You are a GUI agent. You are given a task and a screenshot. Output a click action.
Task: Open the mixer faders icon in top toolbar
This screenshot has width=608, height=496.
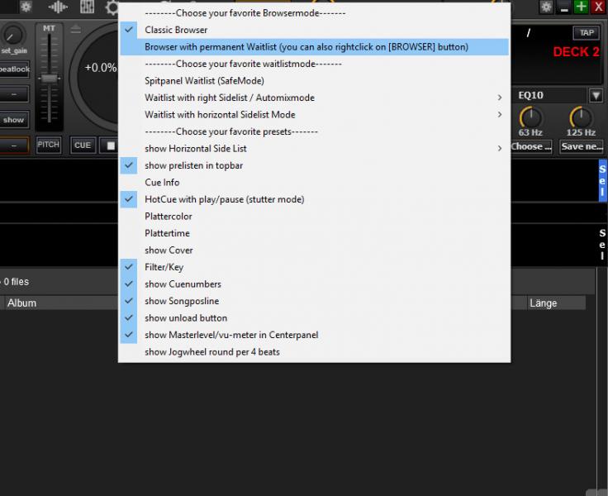pos(88,7)
